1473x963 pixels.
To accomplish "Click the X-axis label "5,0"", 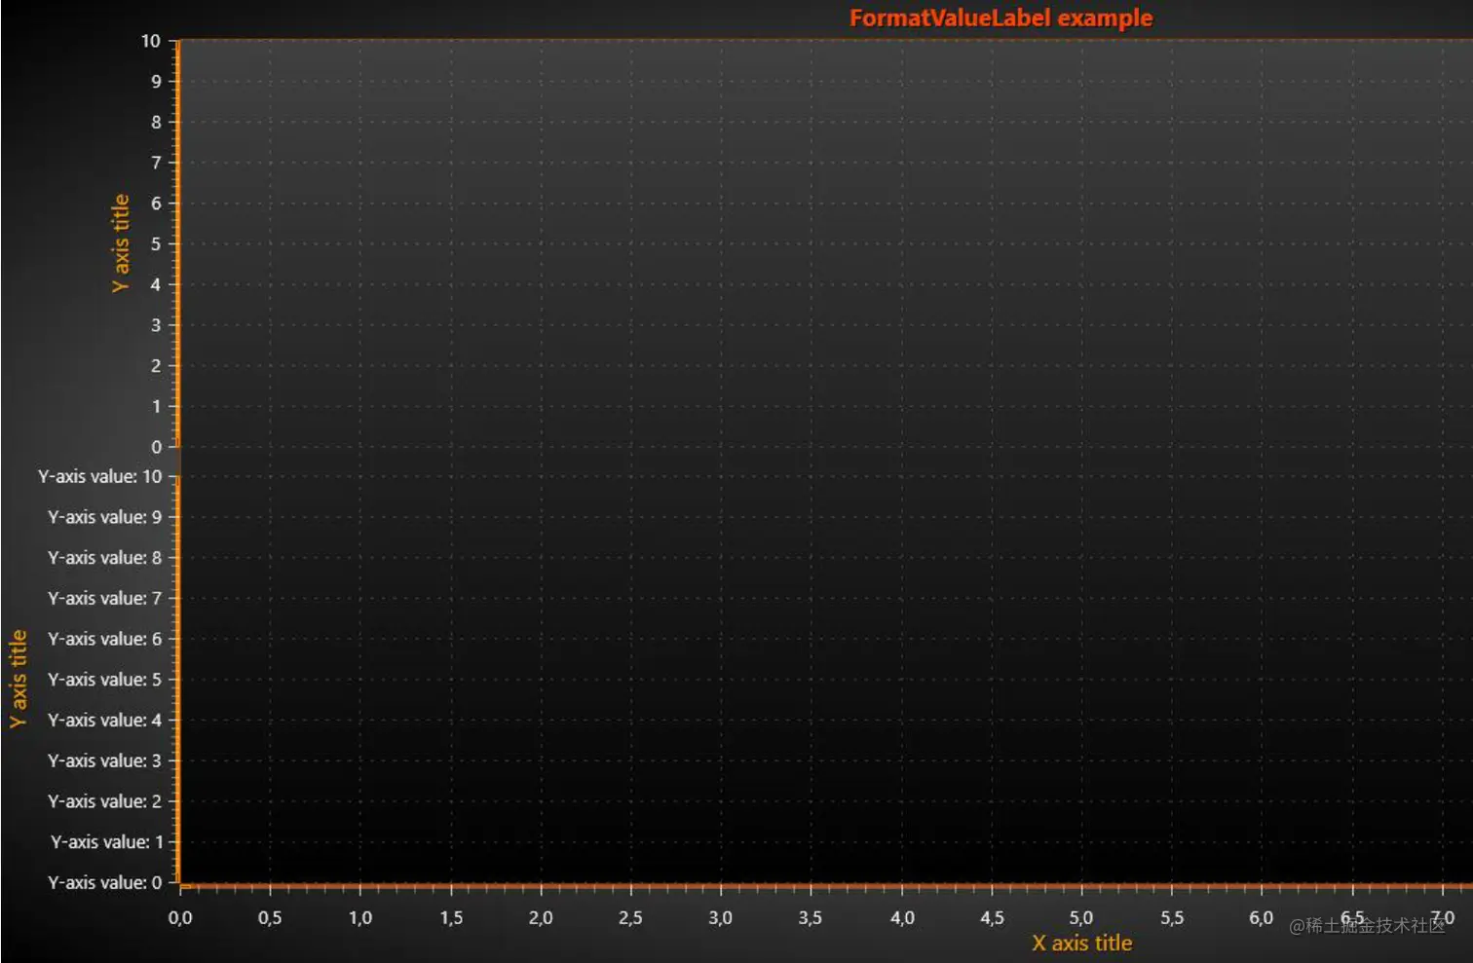I will (1081, 918).
